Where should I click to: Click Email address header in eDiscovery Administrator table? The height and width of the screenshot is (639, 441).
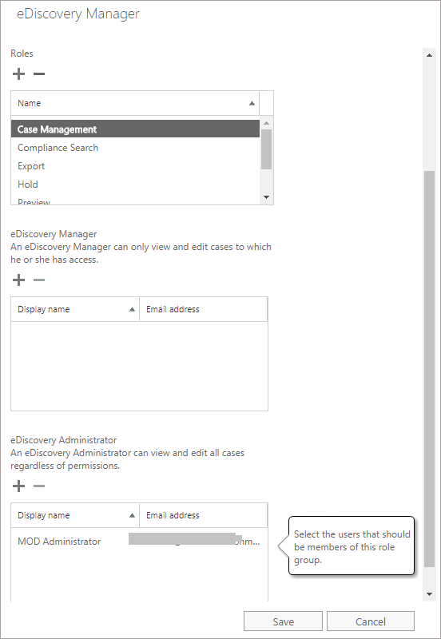point(204,515)
